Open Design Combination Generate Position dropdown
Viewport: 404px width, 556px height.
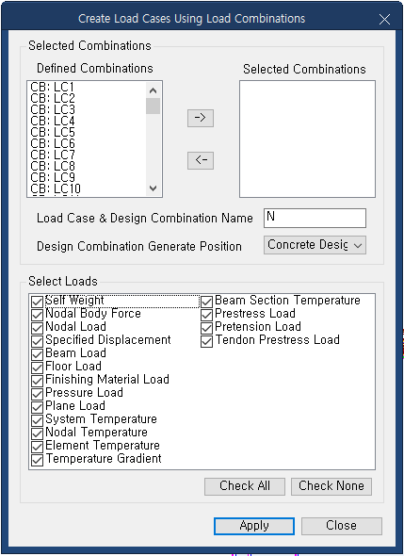[315, 245]
